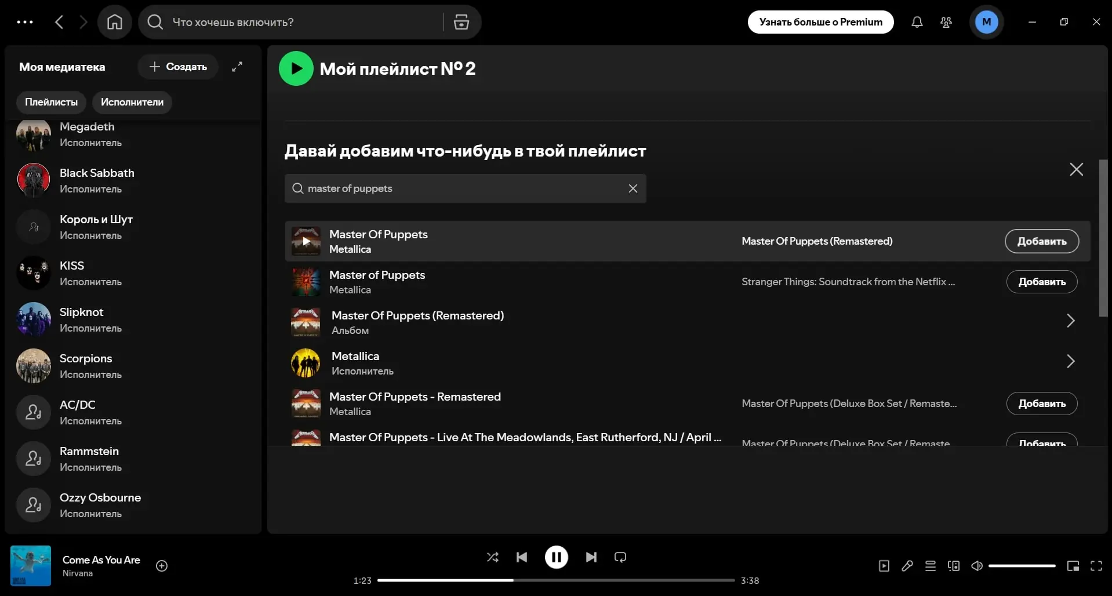Open Friend Activity icon
Image resolution: width=1112 pixels, height=596 pixels.
(x=946, y=22)
